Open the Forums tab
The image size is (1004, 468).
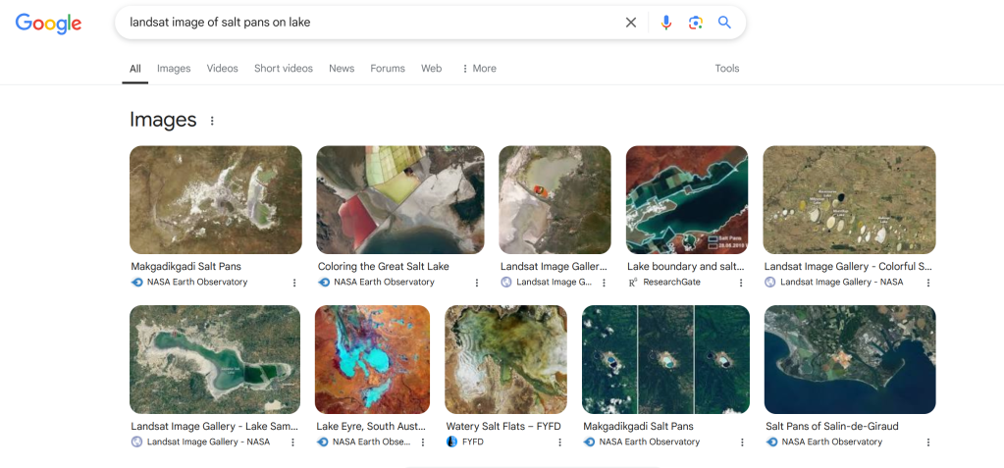[388, 69]
